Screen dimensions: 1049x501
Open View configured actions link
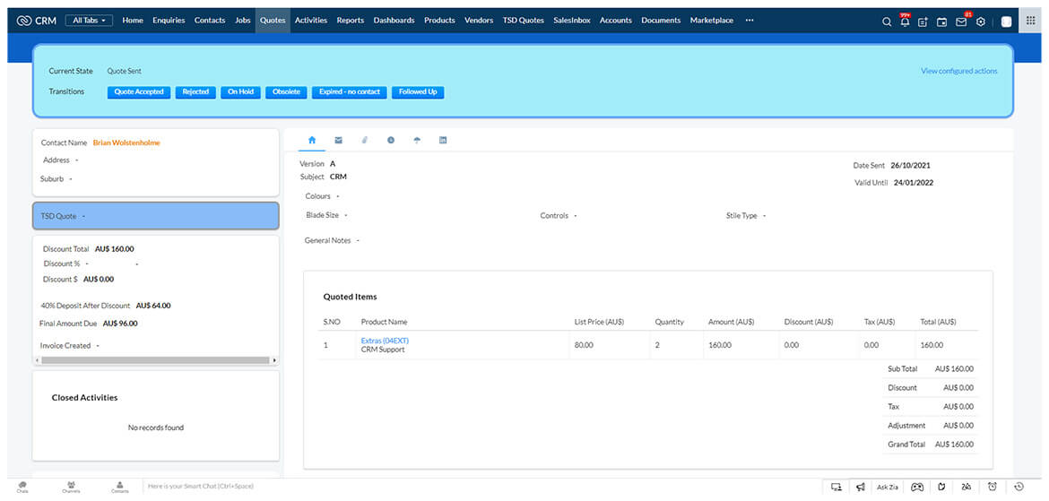(958, 71)
